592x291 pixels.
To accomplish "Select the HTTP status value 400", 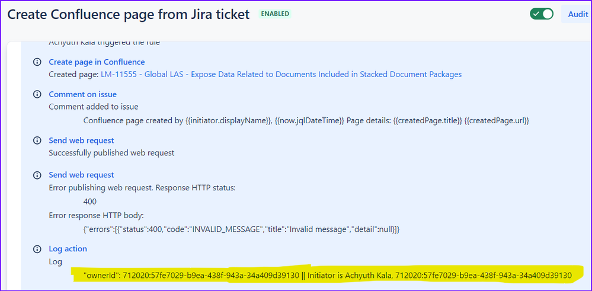I will click(90, 202).
